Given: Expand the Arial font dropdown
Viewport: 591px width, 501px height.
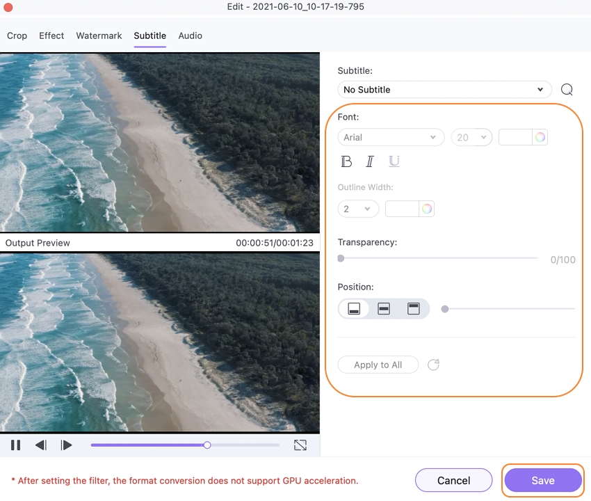Looking at the screenshot, I should click(x=391, y=137).
